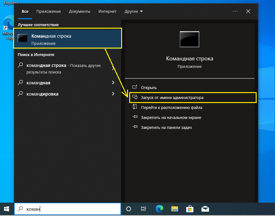
Task: Expand arrow for командная строка web result
Action: pyautogui.click(x=113, y=68)
